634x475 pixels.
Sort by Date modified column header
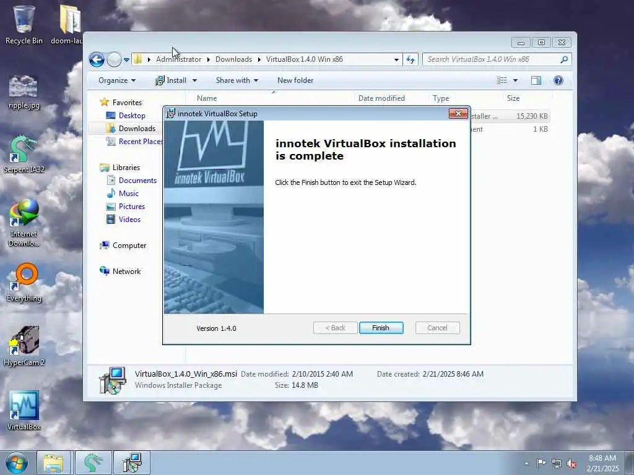click(x=381, y=98)
